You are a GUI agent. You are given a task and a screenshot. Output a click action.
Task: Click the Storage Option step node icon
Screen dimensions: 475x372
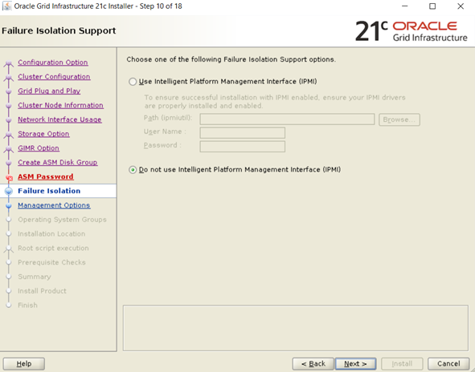(x=9, y=135)
